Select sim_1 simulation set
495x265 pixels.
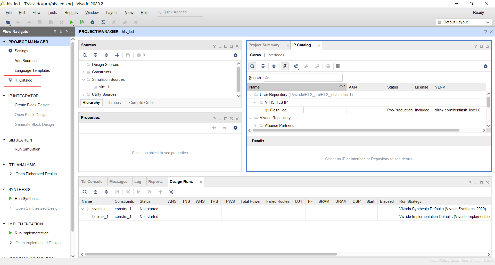tap(104, 87)
